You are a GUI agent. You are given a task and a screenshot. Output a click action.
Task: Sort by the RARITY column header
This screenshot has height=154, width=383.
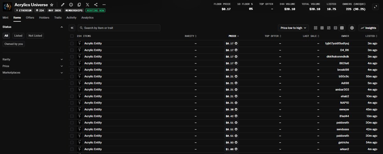click(x=191, y=36)
